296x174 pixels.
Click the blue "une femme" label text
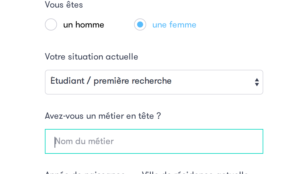174,25
